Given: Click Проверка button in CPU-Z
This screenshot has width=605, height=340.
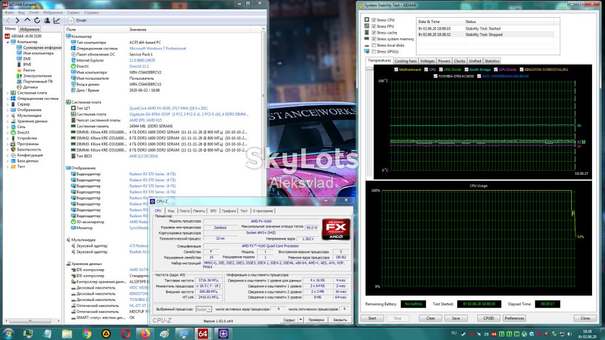Looking at the screenshot, I should click(317, 320).
